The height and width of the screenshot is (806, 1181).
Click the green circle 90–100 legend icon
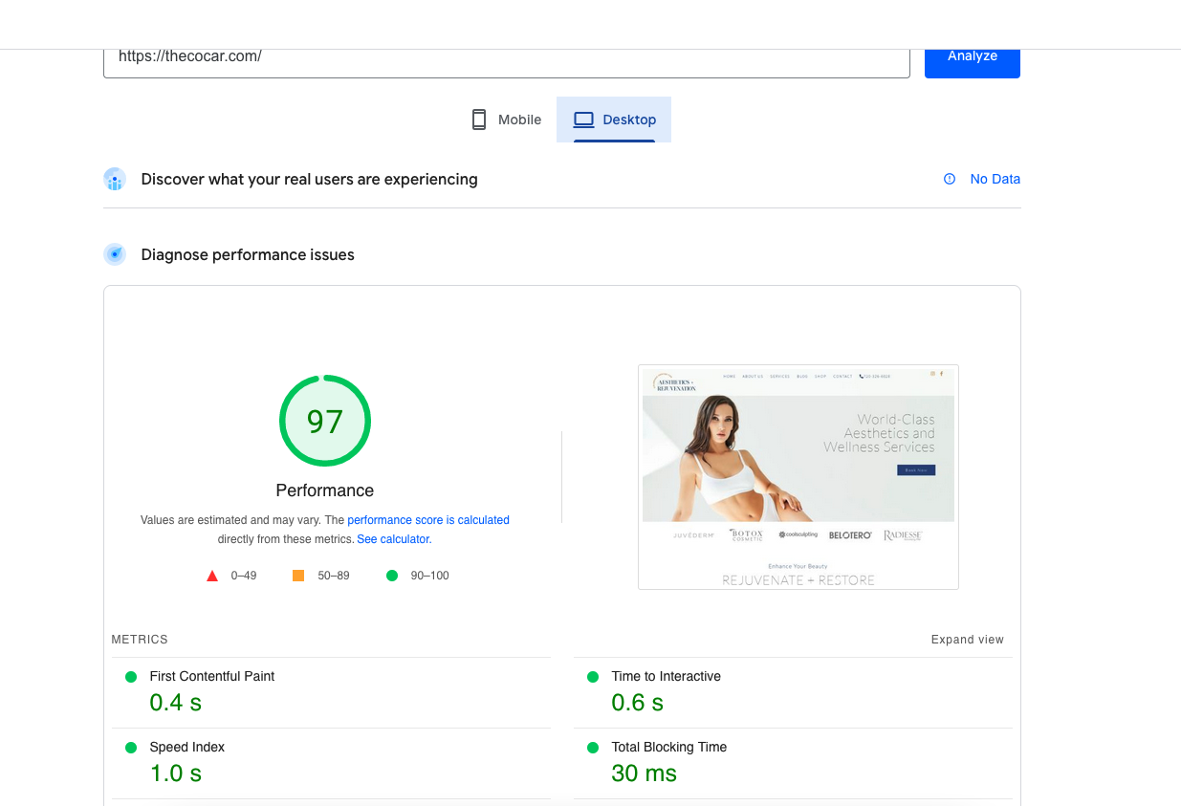click(391, 576)
